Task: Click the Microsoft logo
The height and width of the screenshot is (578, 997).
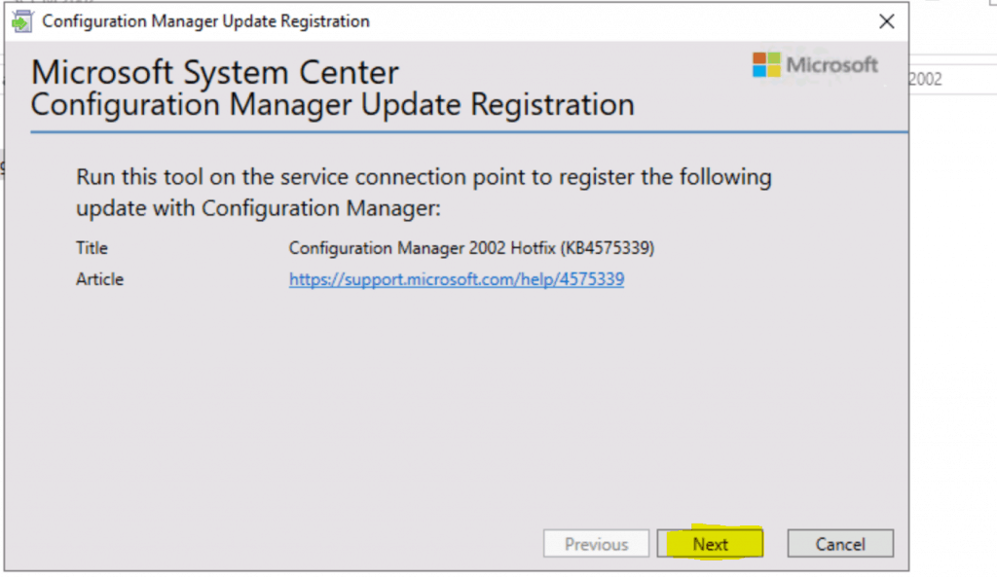Action: 815,65
